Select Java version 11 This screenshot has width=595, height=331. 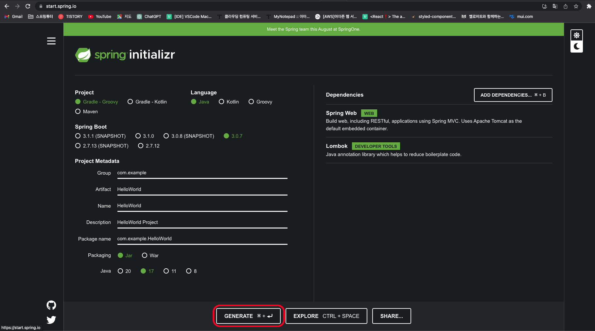[170, 271]
